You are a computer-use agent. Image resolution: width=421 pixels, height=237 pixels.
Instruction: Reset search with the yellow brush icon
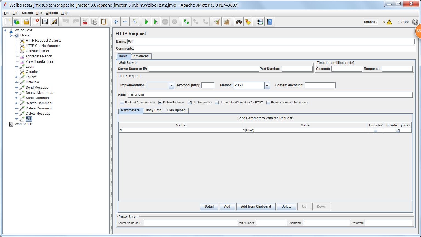pos(248,22)
